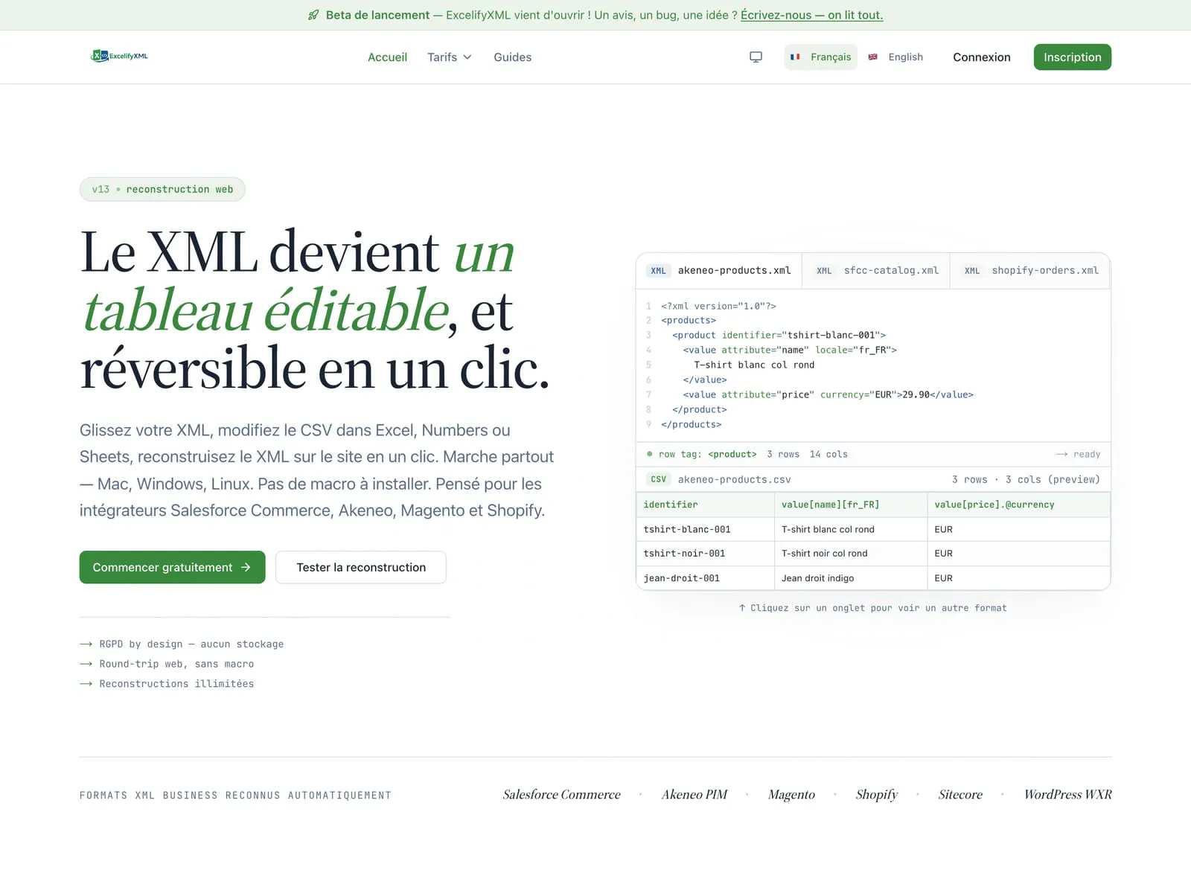Click the v13 reconstruction web badge

(162, 189)
